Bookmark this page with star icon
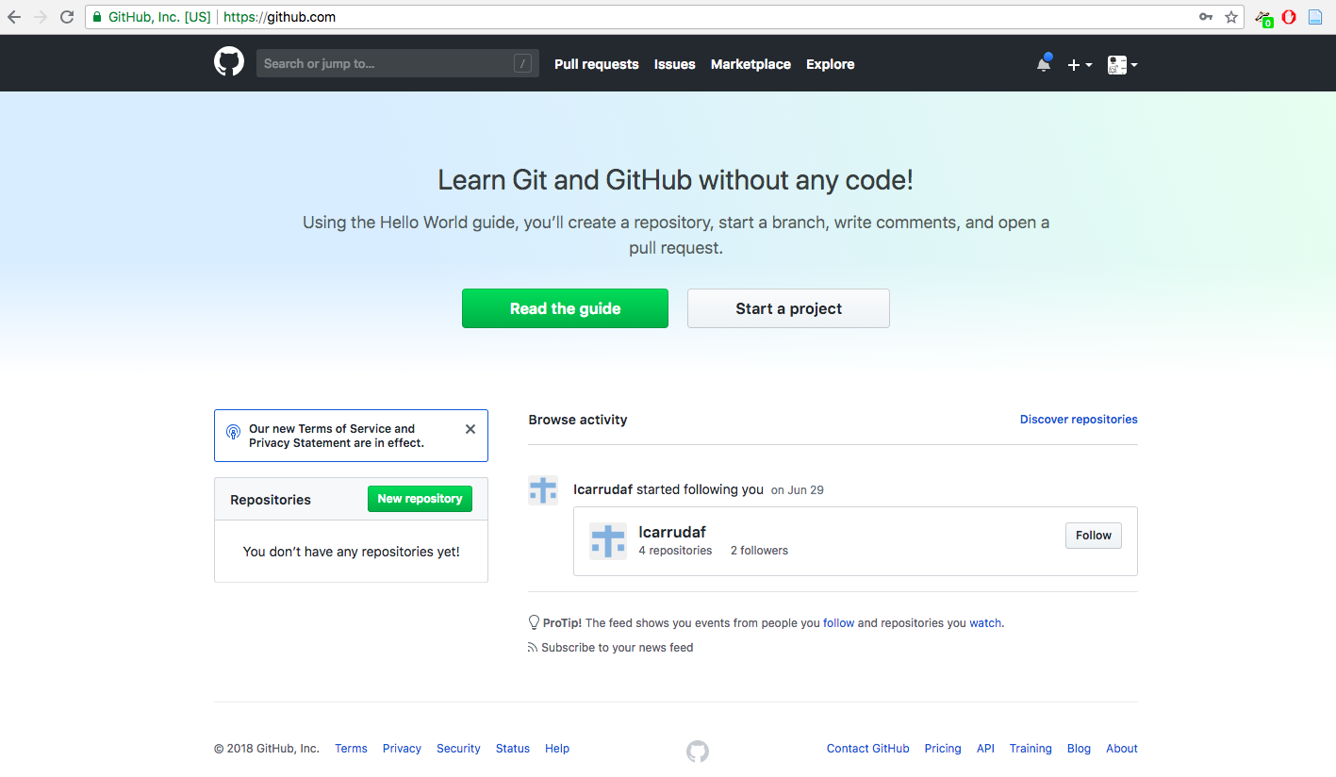The image size is (1336, 777). click(x=1231, y=17)
